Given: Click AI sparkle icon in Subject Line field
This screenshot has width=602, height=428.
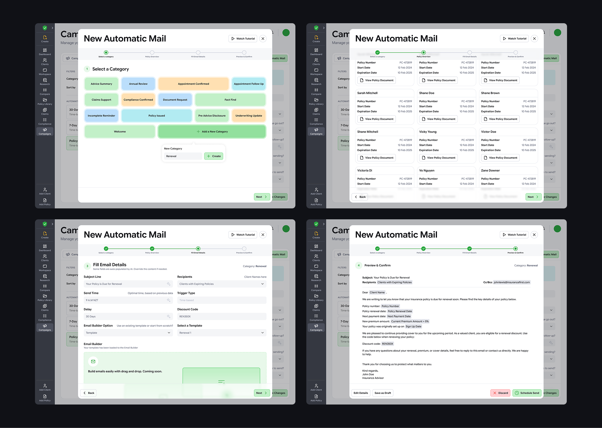Looking at the screenshot, I should tap(169, 284).
